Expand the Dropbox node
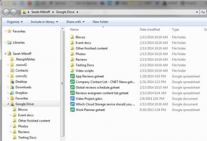Viewport: 207px width, 141px height. tap(8, 93)
